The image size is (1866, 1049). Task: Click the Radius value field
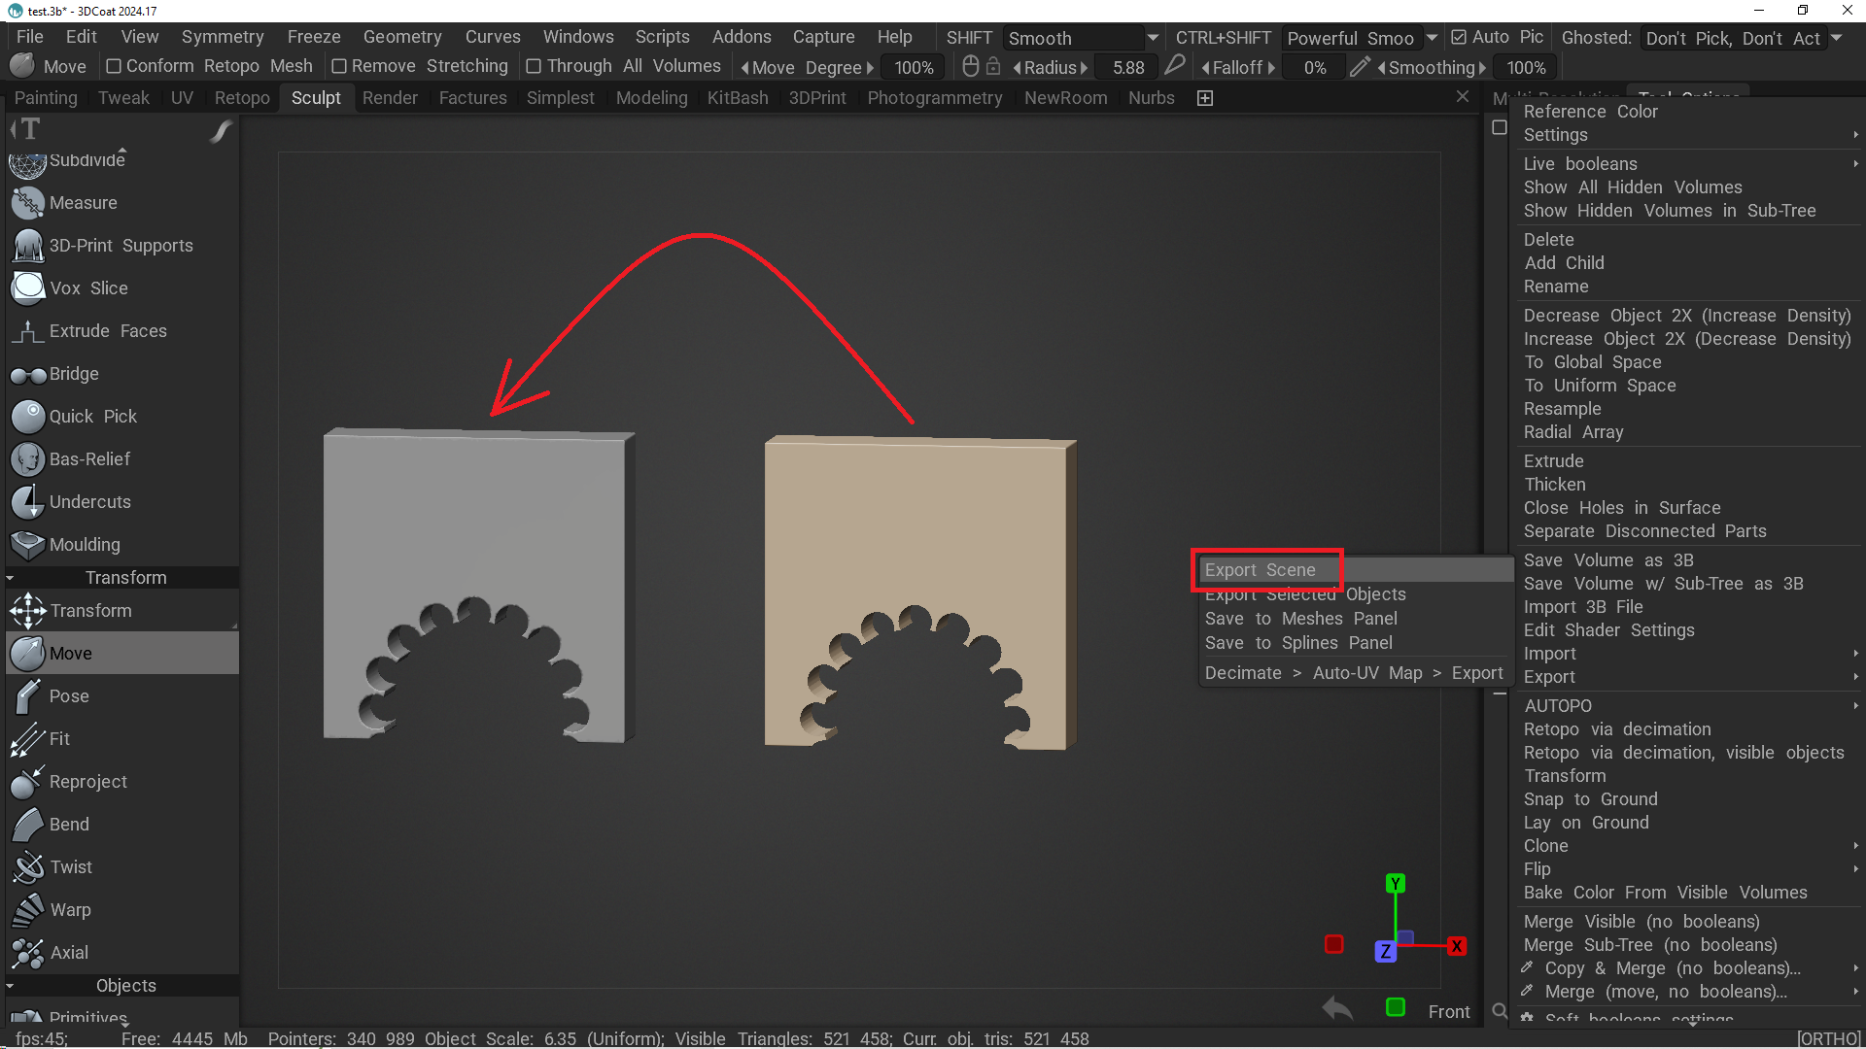pyautogui.click(x=1128, y=68)
